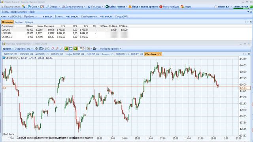Select the EURUSD position row
The height and width of the screenshot is (142, 253).
64,30
